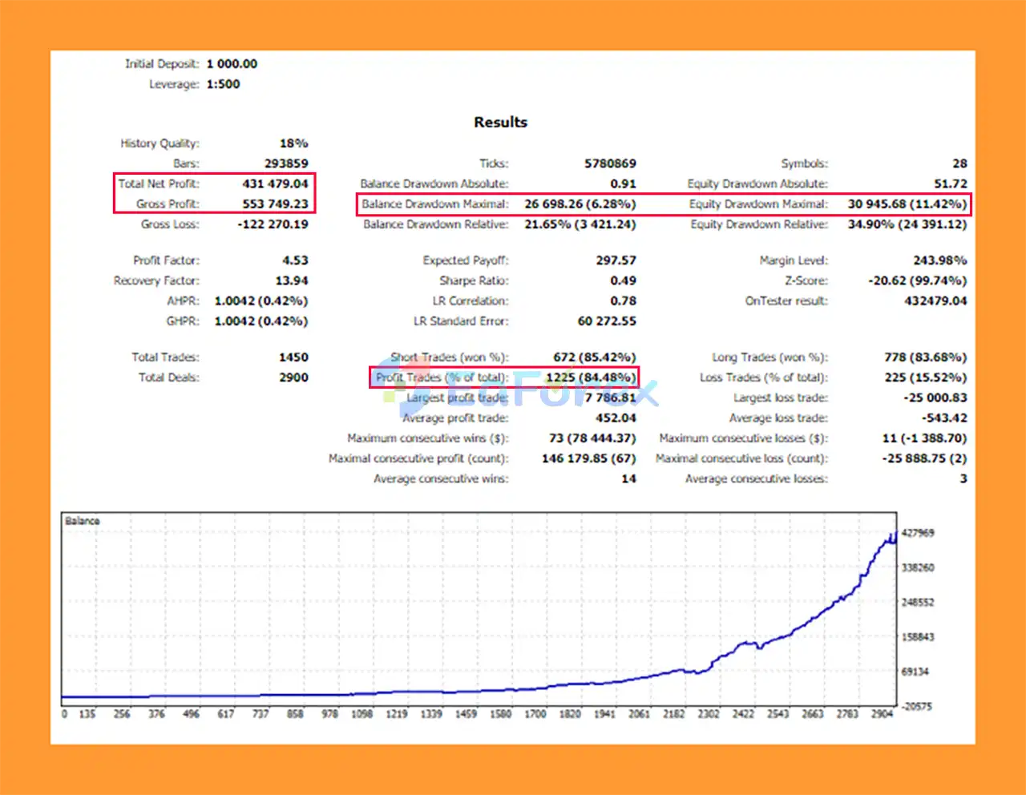Click the History Quality value 18%
Image resolution: width=1026 pixels, height=795 pixels.
tap(293, 143)
